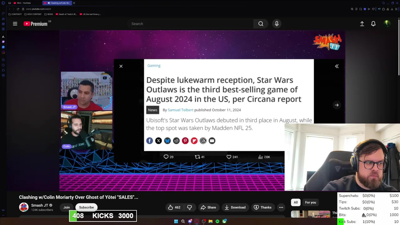Viewport: 400px width, 225px height.
Task: Subscribe to Smash JT
Action: point(86,207)
